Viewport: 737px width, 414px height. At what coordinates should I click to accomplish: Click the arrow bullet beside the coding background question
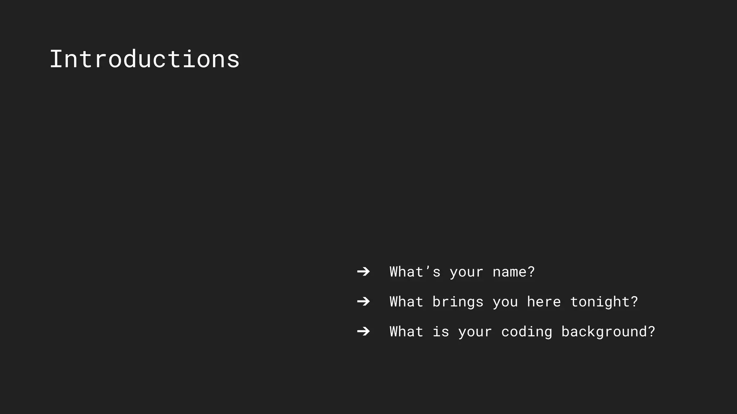363,331
